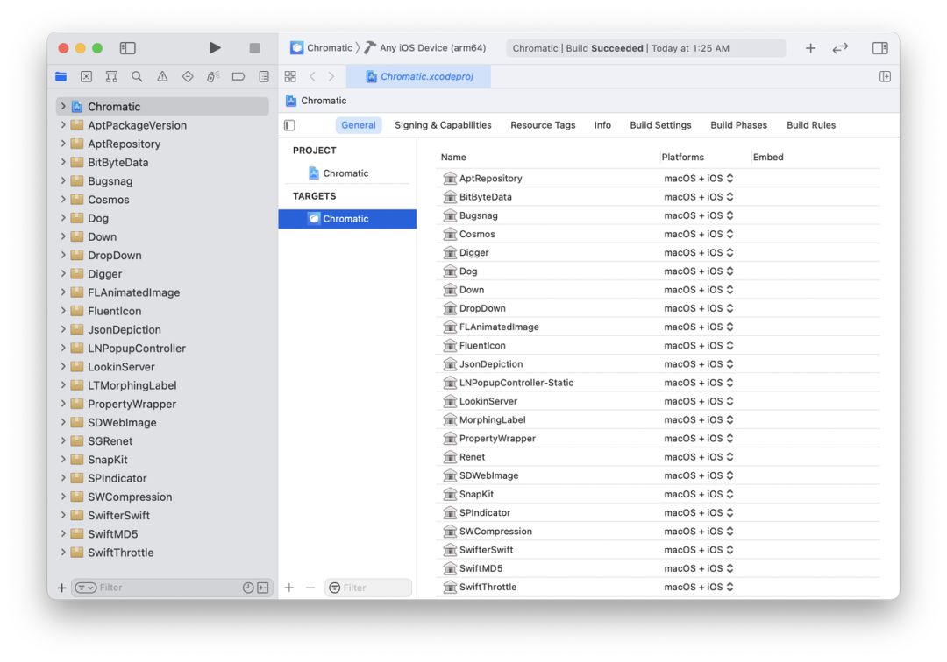This screenshot has height=662, width=947.
Task: Choose Any iOS Device destination
Action: pos(425,47)
